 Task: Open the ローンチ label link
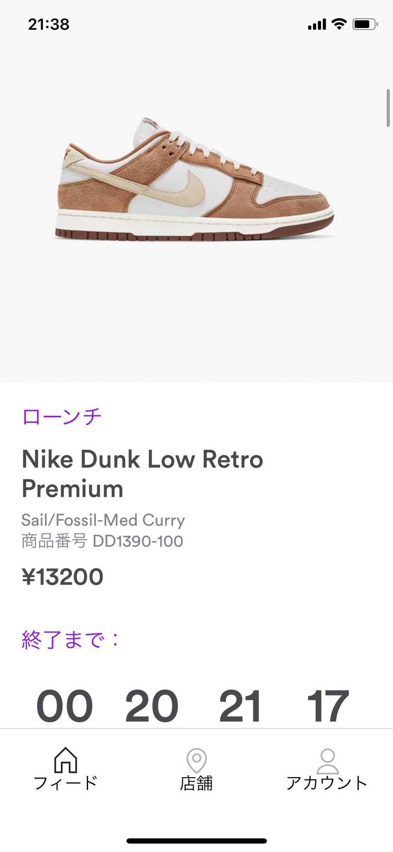click(x=62, y=416)
